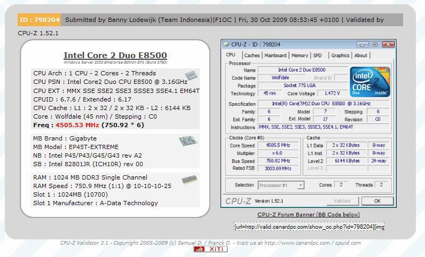Image resolution: width=425 pixels, height=257 pixels.
Task: Click the Version 1.52.1 label in CPU-Z window
Action: (269, 201)
